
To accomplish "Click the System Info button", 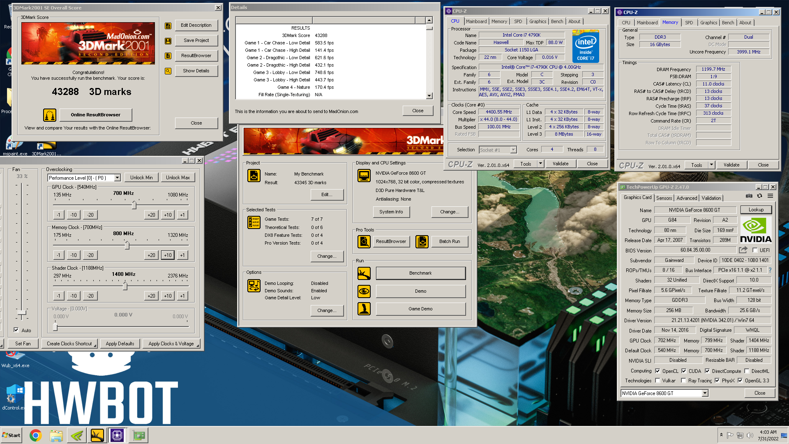I will point(391,212).
